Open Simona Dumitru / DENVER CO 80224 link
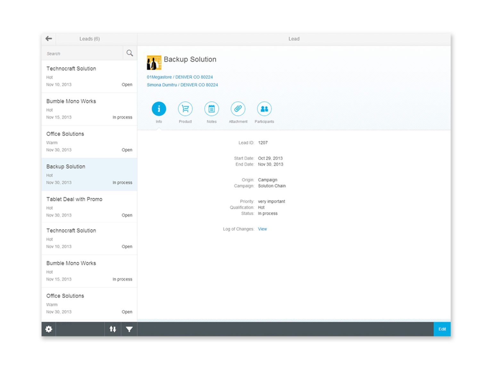The image size is (492, 370). click(x=182, y=85)
